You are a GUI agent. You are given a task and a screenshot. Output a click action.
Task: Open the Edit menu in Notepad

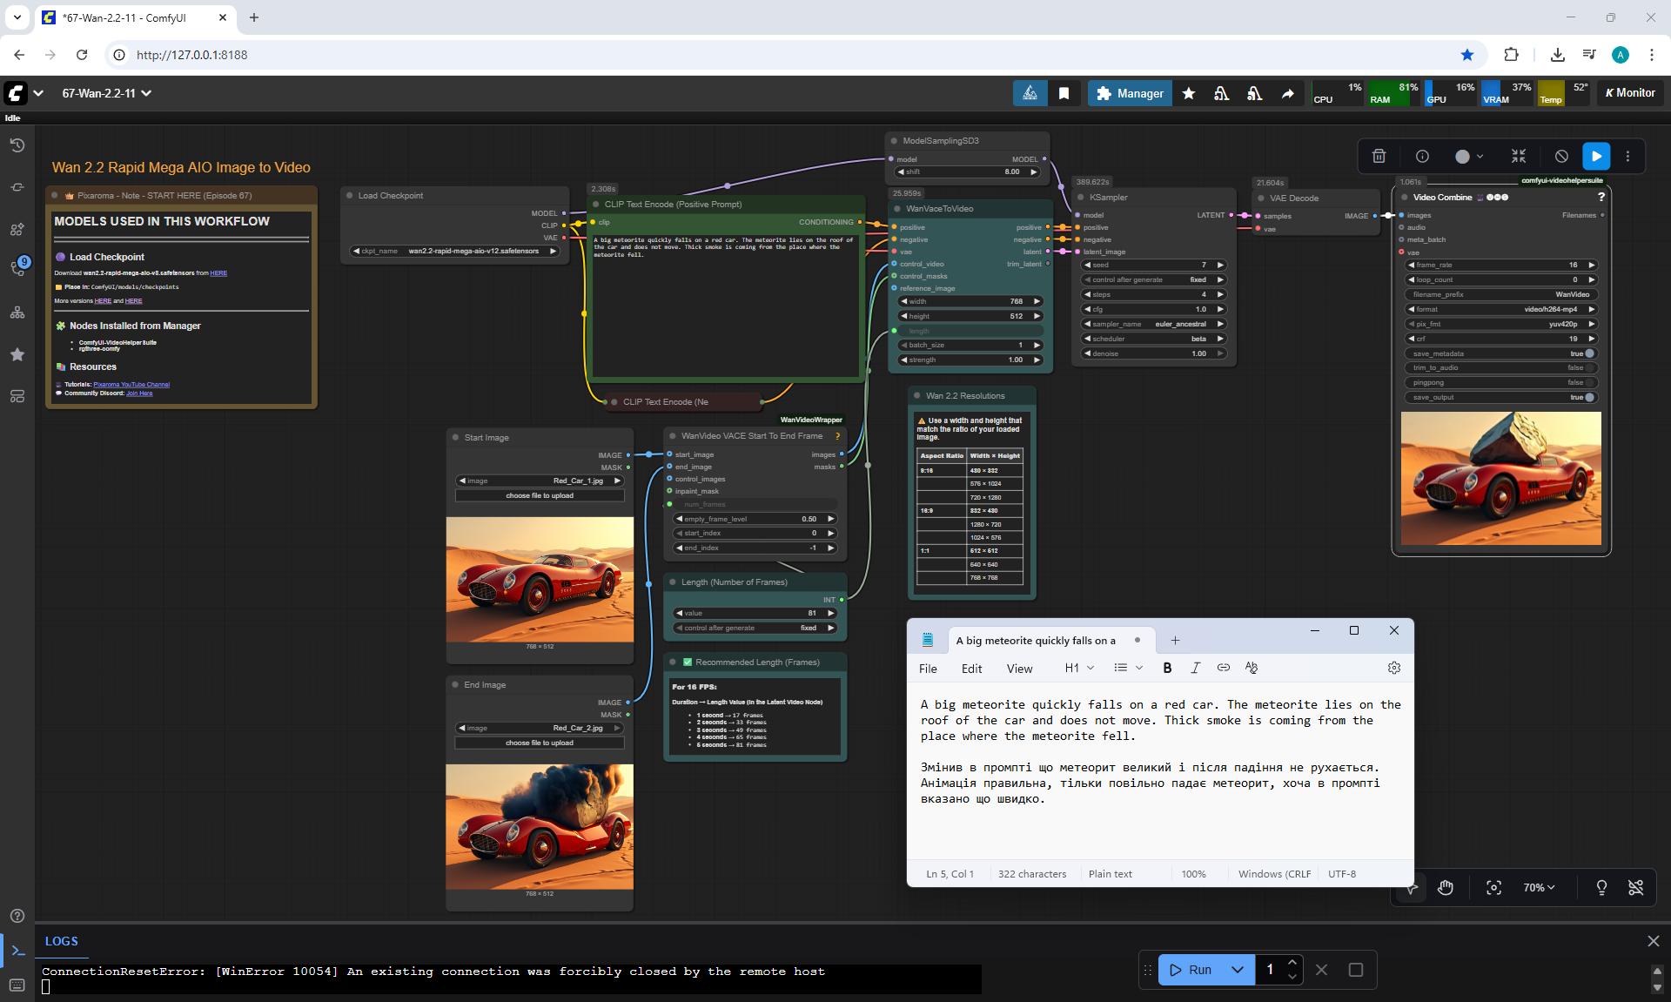[x=971, y=669]
